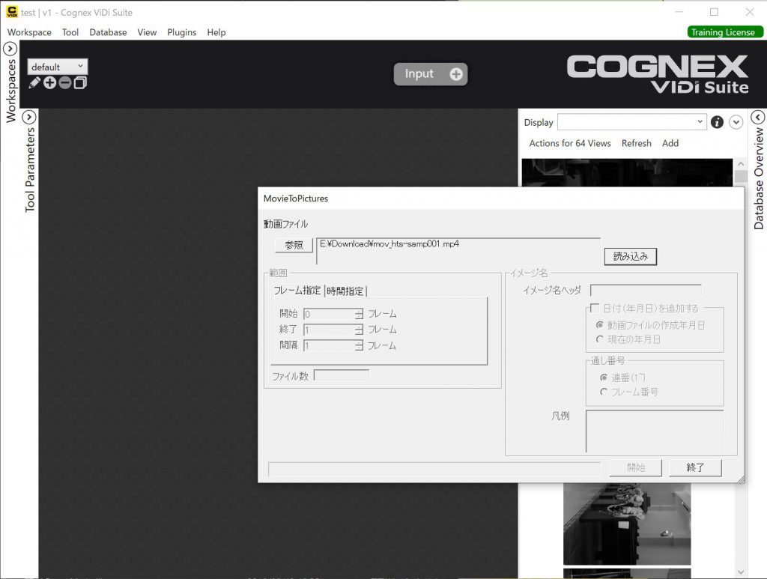Open the default workspace dropdown
The width and height of the screenshot is (767, 579).
[57, 67]
